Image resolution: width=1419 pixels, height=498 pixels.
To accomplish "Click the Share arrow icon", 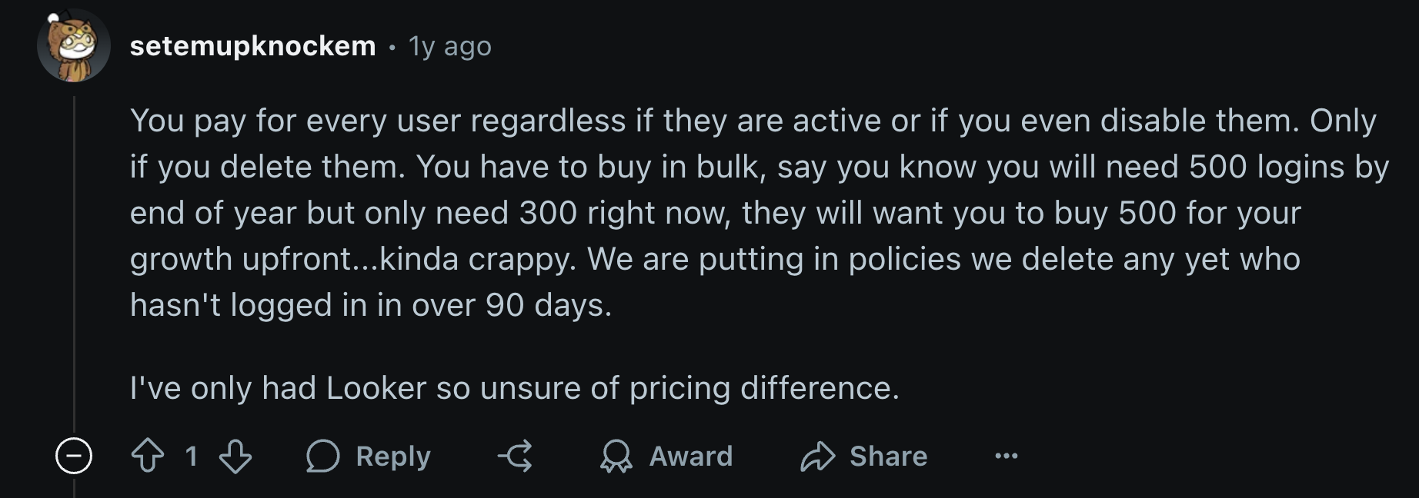I will (819, 456).
